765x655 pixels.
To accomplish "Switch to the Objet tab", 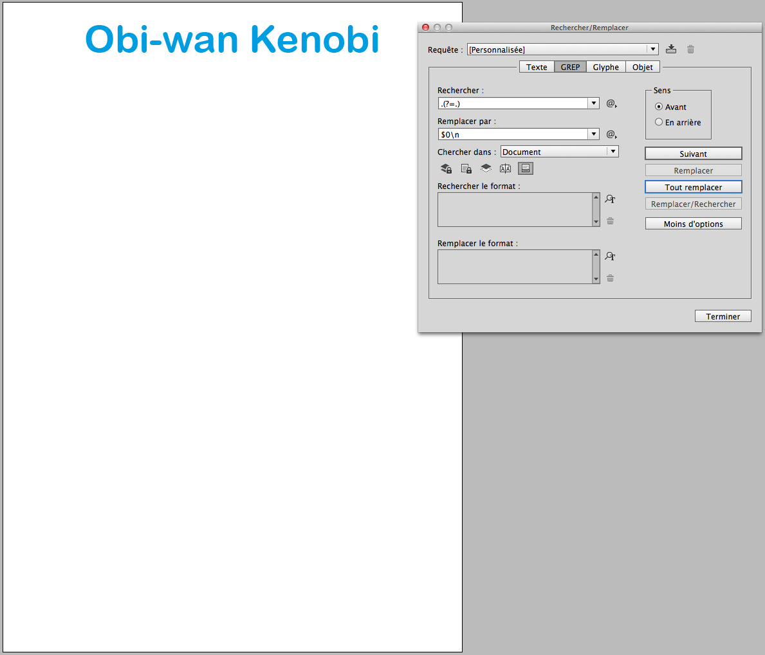I will pos(643,67).
